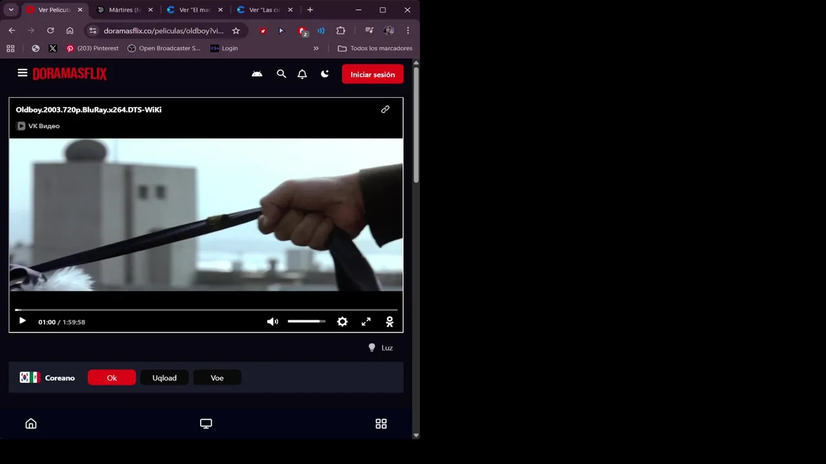This screenshot has width=826, height=464.
Task: Click the page vertical scrollbar
Action: pyautogui.click(x=416, y=124)
